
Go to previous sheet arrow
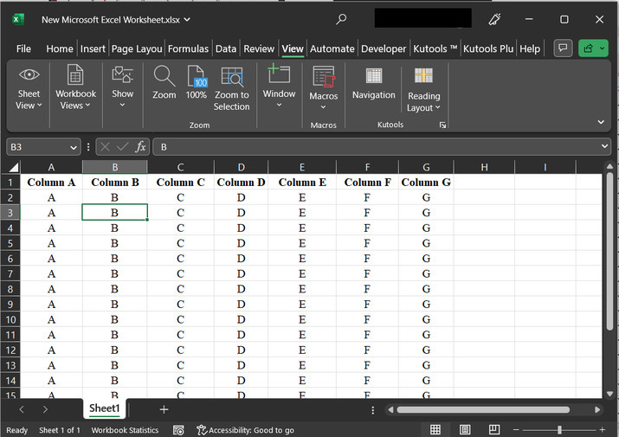22,409
